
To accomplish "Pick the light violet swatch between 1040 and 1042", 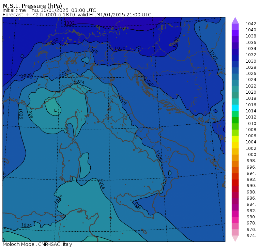I will pos(235,27).
